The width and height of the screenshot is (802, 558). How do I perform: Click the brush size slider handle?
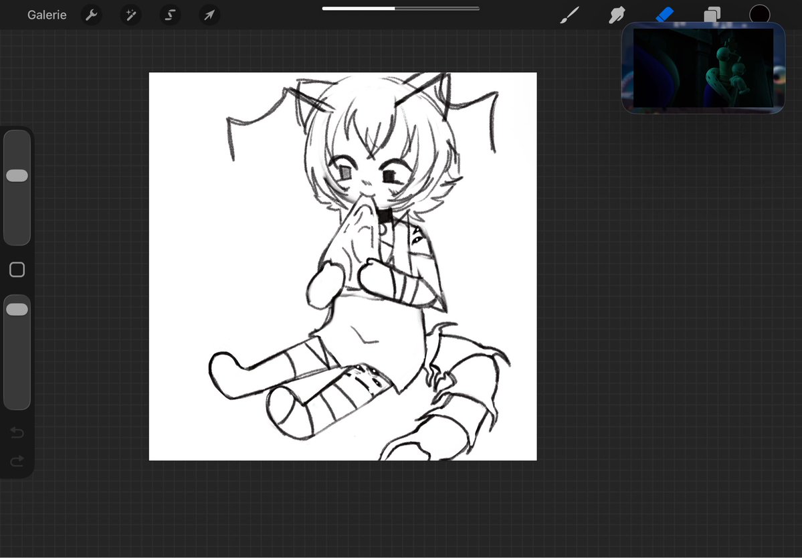tap(17, 175)
